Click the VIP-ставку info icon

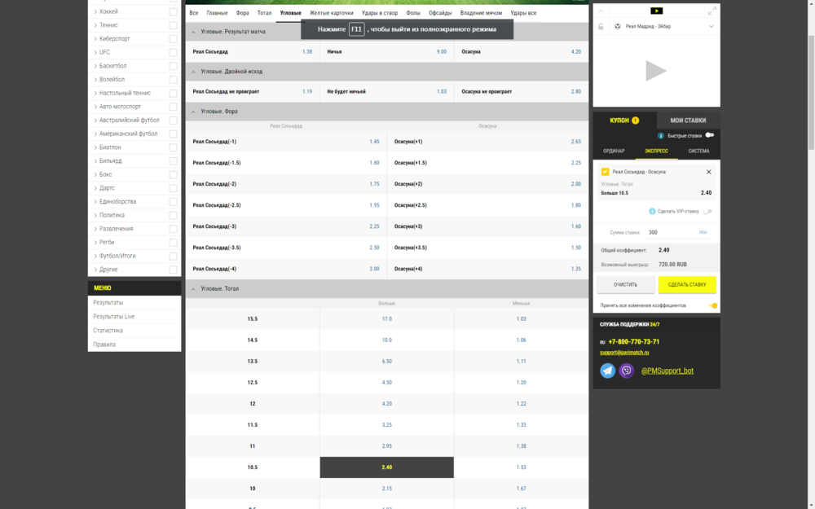tap(652, 212)
